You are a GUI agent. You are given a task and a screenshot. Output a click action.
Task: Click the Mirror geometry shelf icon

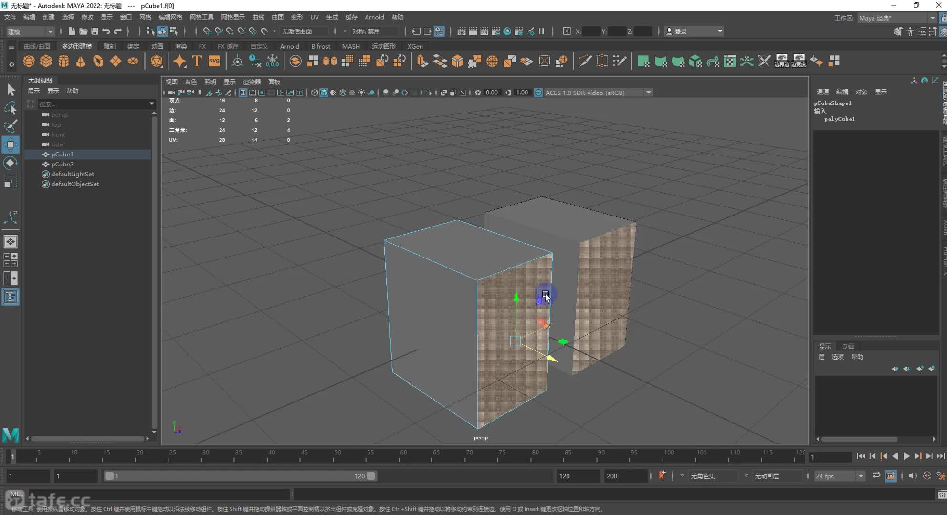(x=330, y=61)
